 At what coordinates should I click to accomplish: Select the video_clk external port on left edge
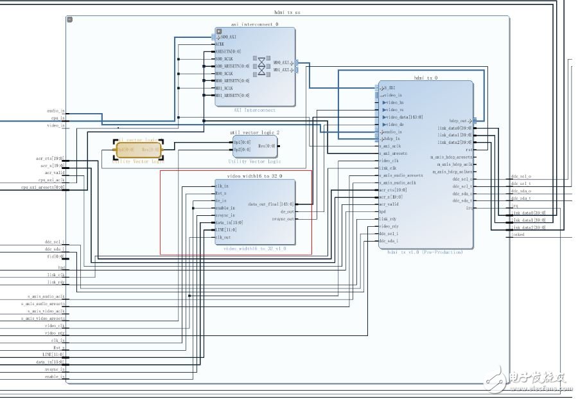coord(55,326)
